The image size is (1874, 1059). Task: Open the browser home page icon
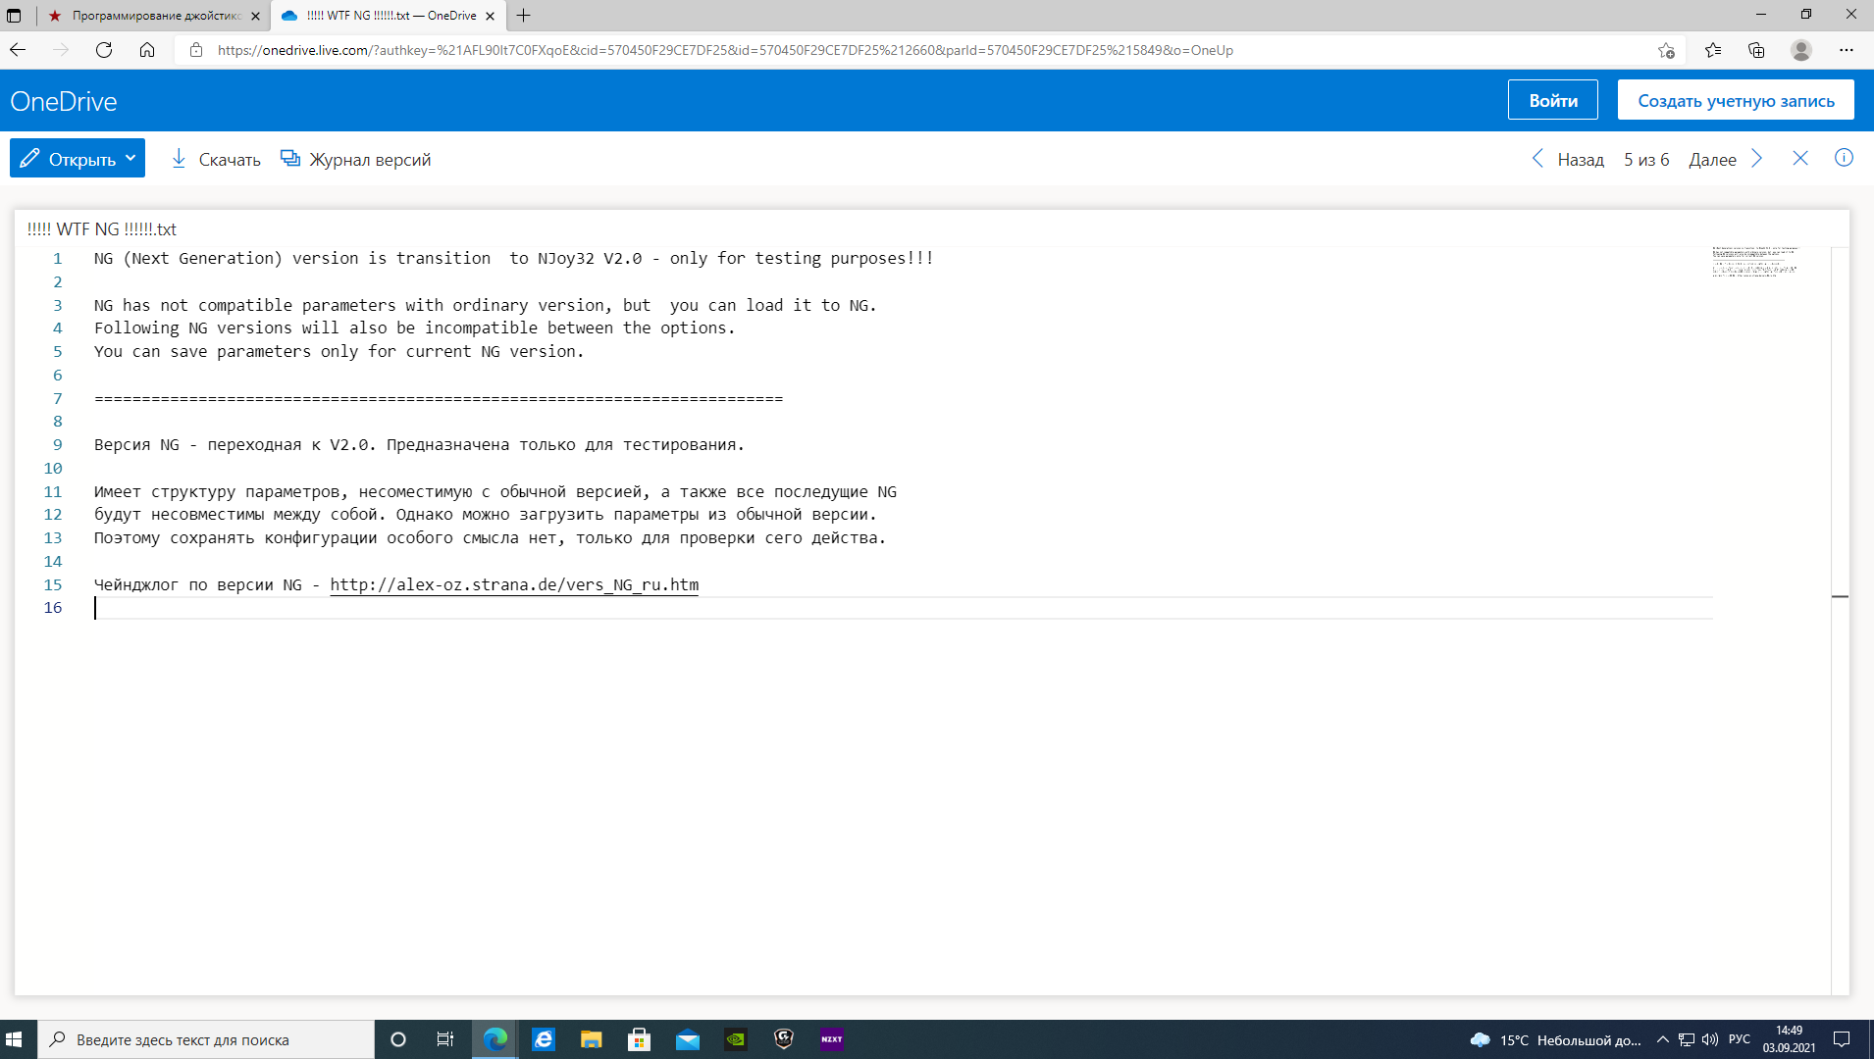point(147,50)
